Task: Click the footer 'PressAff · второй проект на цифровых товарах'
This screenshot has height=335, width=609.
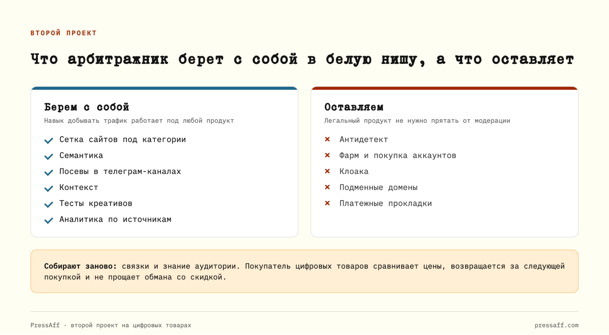Action: pos(111,325)
